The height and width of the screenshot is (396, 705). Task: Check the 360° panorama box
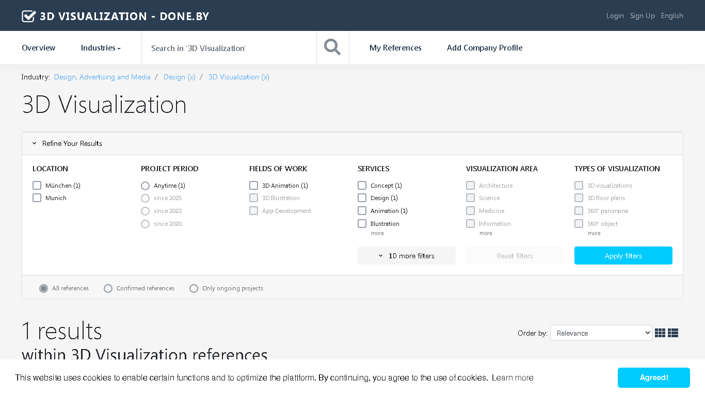(579, 210)
